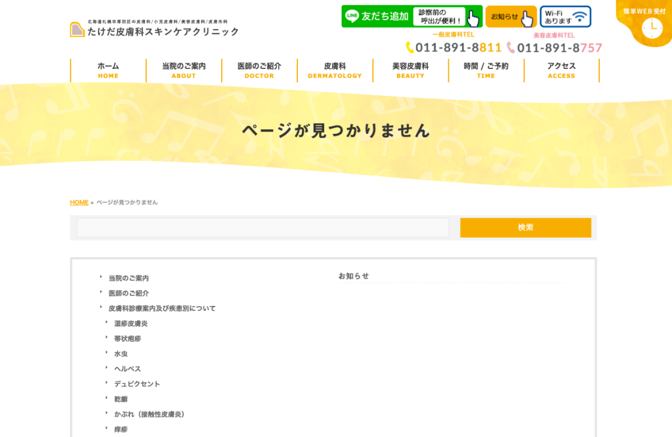This screenshot has height=437, width=672.
Task: Open the 痒疹 link
Action: (121, 429)
